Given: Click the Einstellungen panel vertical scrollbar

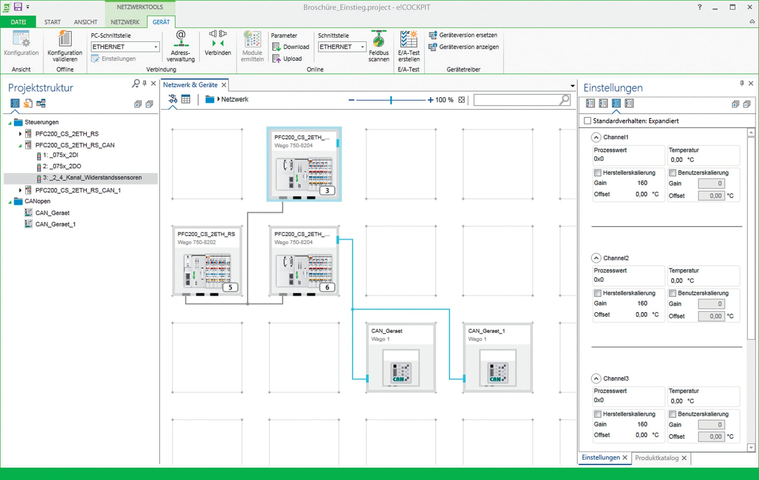Looking at the screenshot, I should click(751, 238).
